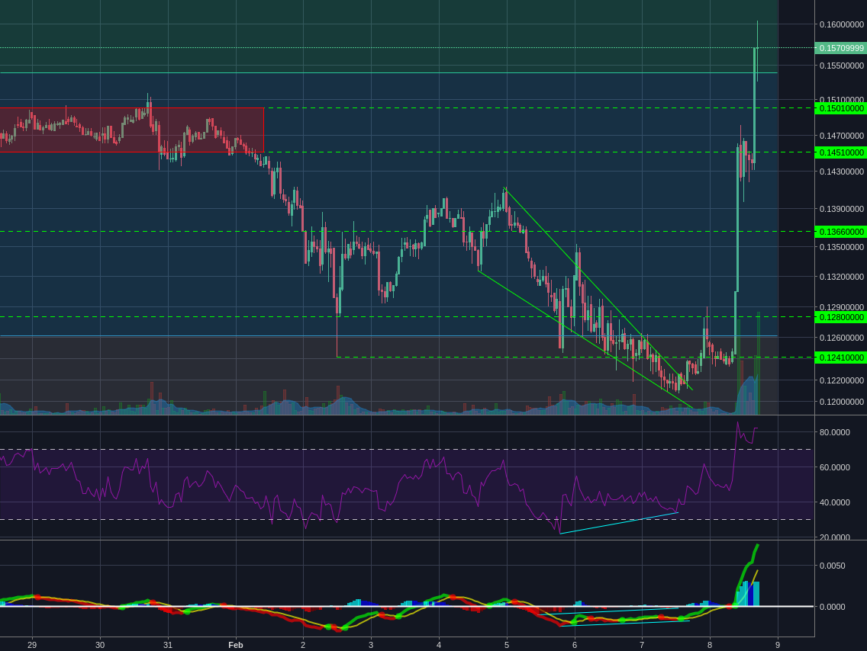Select the 0.12800000 green price level label
This screenshot has width=867, height=651.
click(841, 317)
